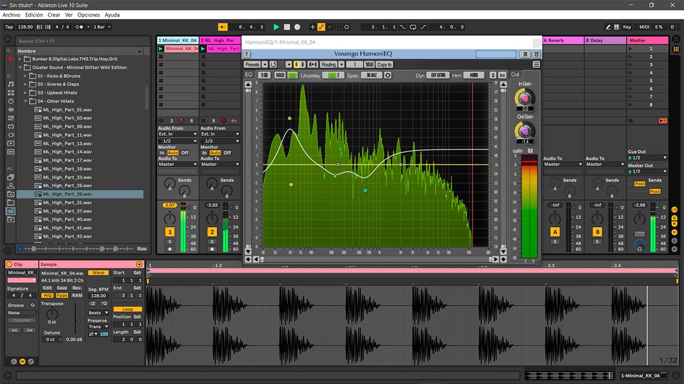The height and width of the screenshot is (384, 684).
Task: Click the Master track Solo cue button
Action: tap(640, 234)
